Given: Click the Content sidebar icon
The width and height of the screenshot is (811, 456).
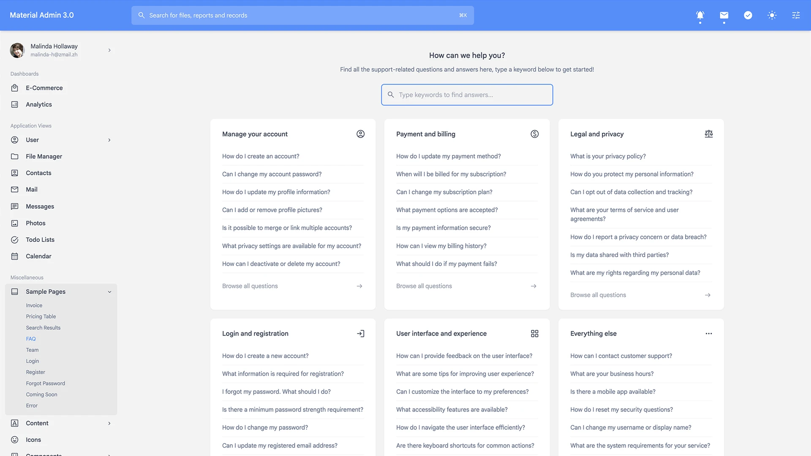Looking at the screenshot, I should 15,423.
